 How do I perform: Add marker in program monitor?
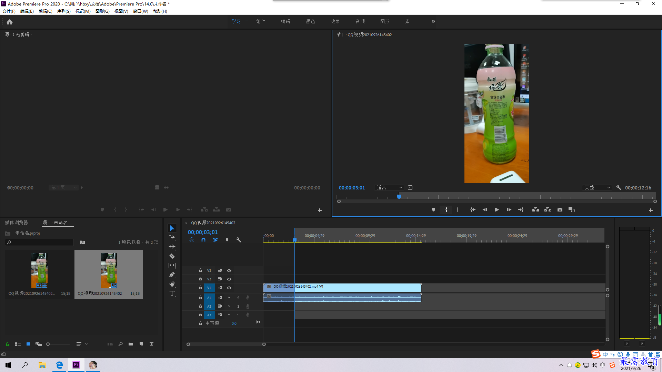(433, 210)
